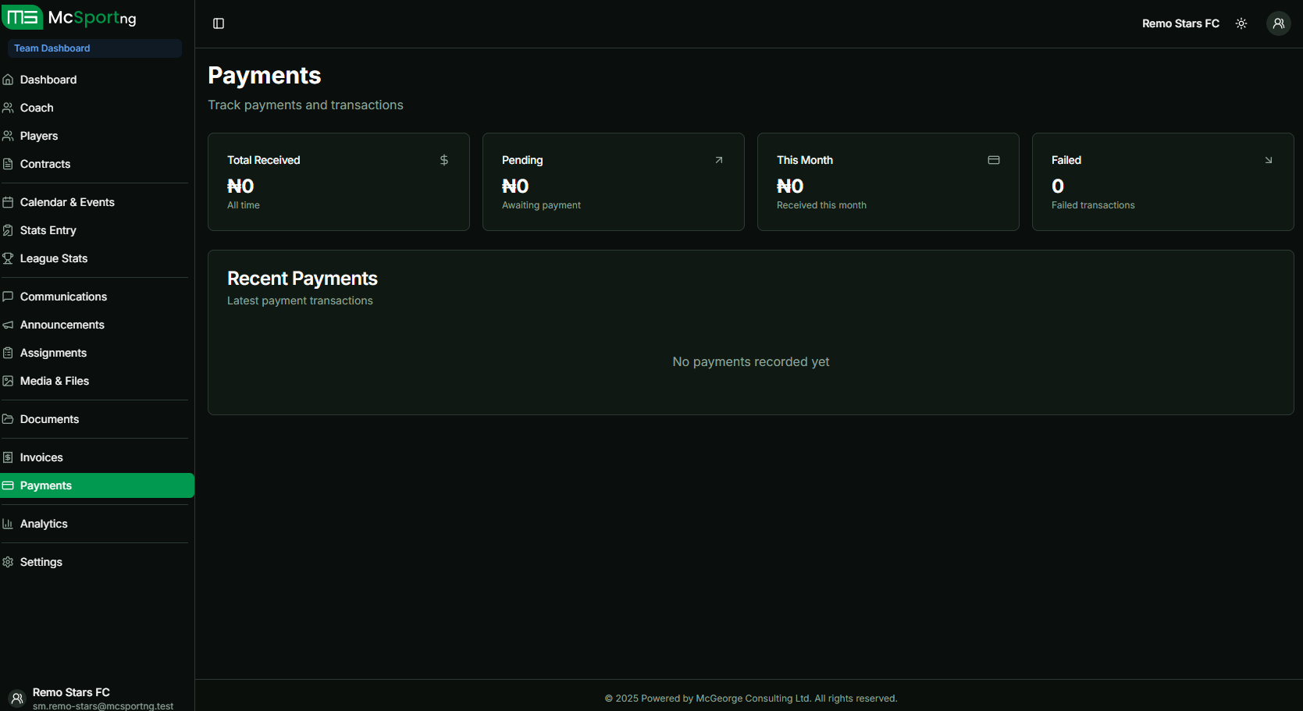This screenshot has height=711, width=1303.
Task: Collapse the sidebar with the panel toggle
Action: click(x=217, y=23)
